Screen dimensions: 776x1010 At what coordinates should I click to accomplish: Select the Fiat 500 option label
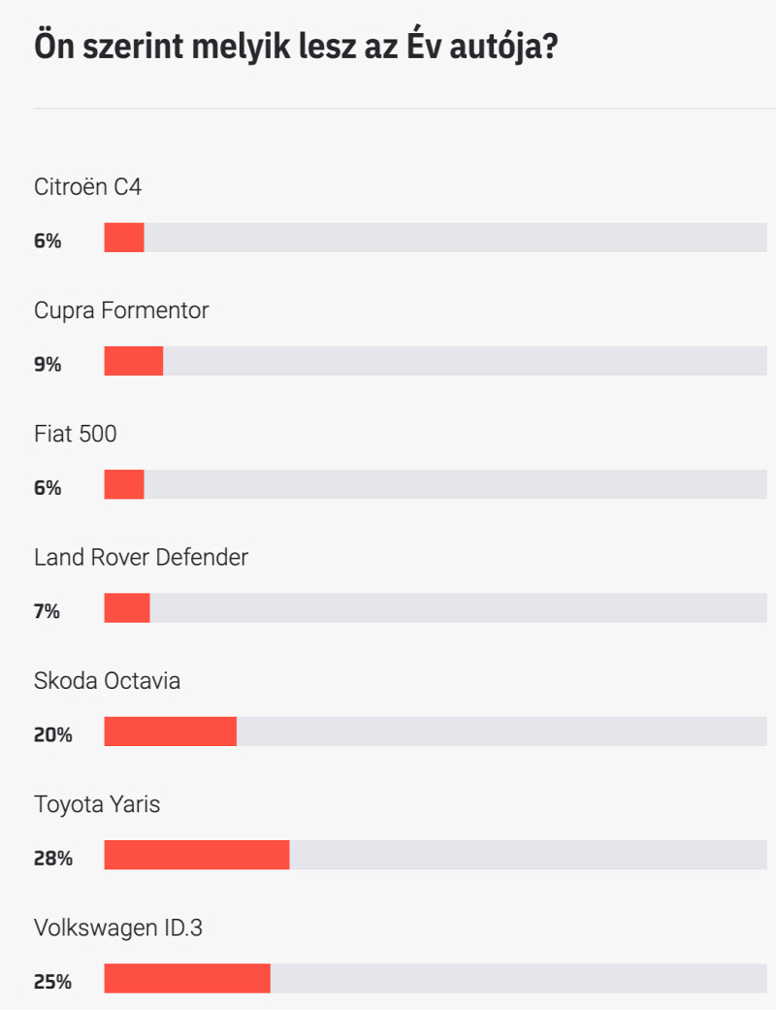tap(76, 434)
